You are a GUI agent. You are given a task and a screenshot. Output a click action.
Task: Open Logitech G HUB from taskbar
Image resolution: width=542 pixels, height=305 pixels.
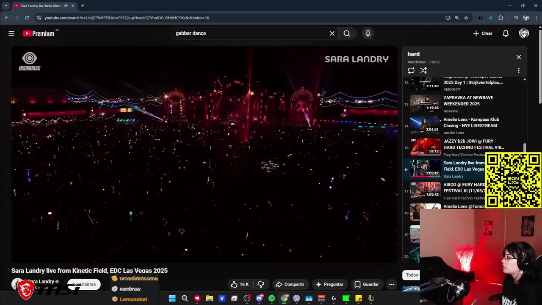[x=334, y=298]
